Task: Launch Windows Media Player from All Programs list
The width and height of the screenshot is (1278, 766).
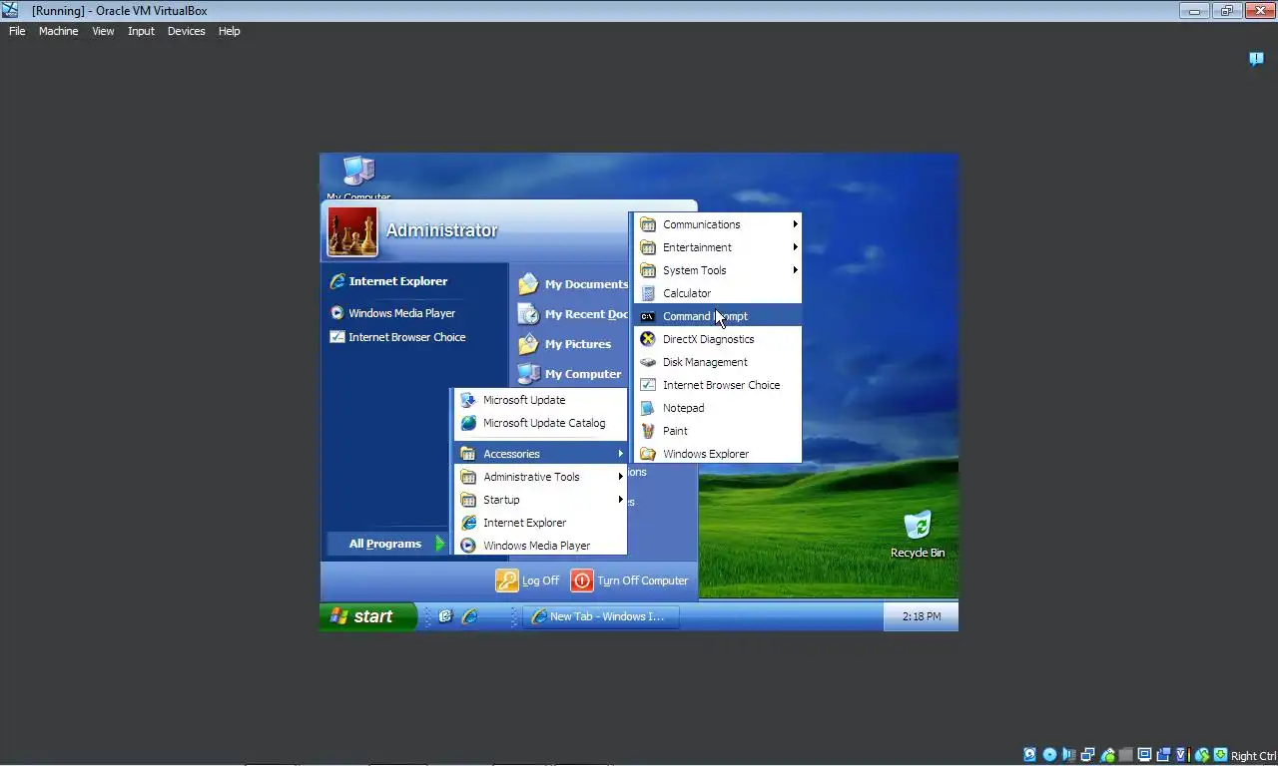Action: 540,546
